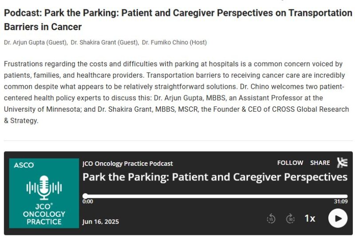Open the SHARE options
355x243 pixels.
(320, 163)
